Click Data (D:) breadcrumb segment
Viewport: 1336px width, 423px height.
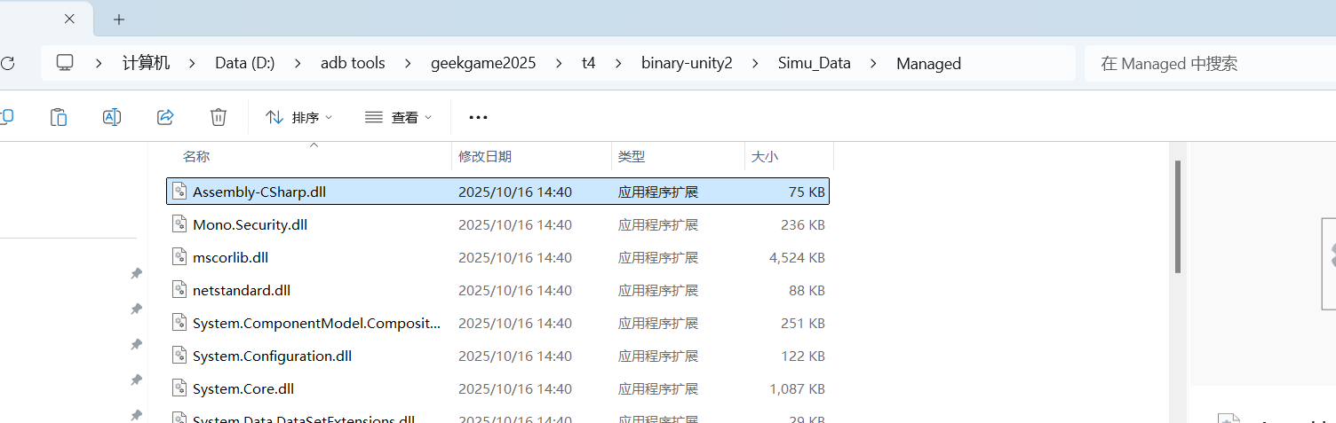245,63
